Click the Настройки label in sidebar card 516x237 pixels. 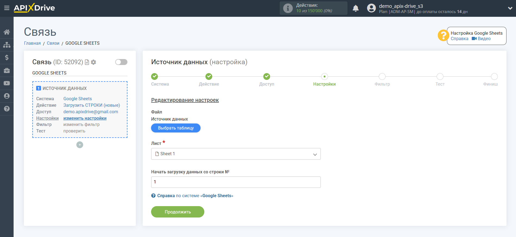click(47, 118)
